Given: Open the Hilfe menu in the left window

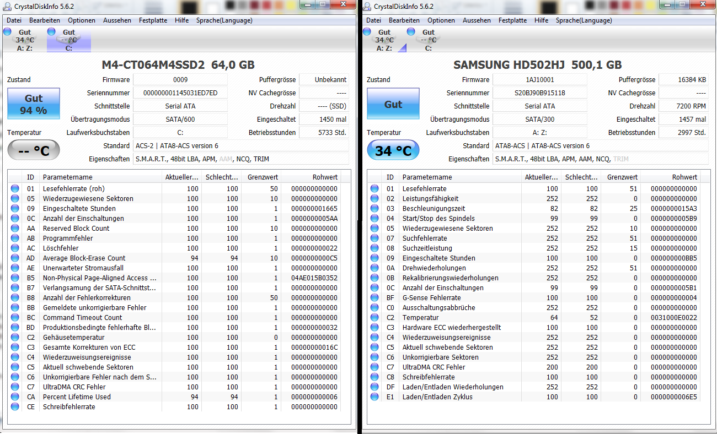Looking at the screenshot, I should [x=181, y=20].
